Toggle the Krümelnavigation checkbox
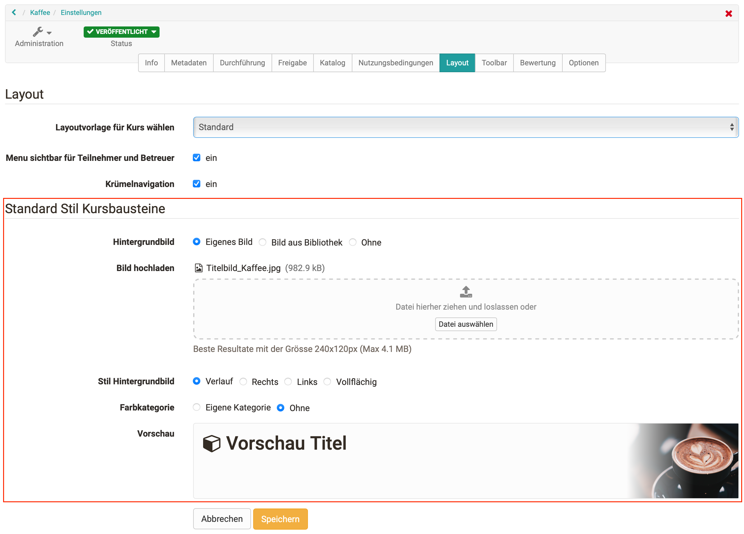Viewport: 744px width, 534px height. tap(197, 184)
